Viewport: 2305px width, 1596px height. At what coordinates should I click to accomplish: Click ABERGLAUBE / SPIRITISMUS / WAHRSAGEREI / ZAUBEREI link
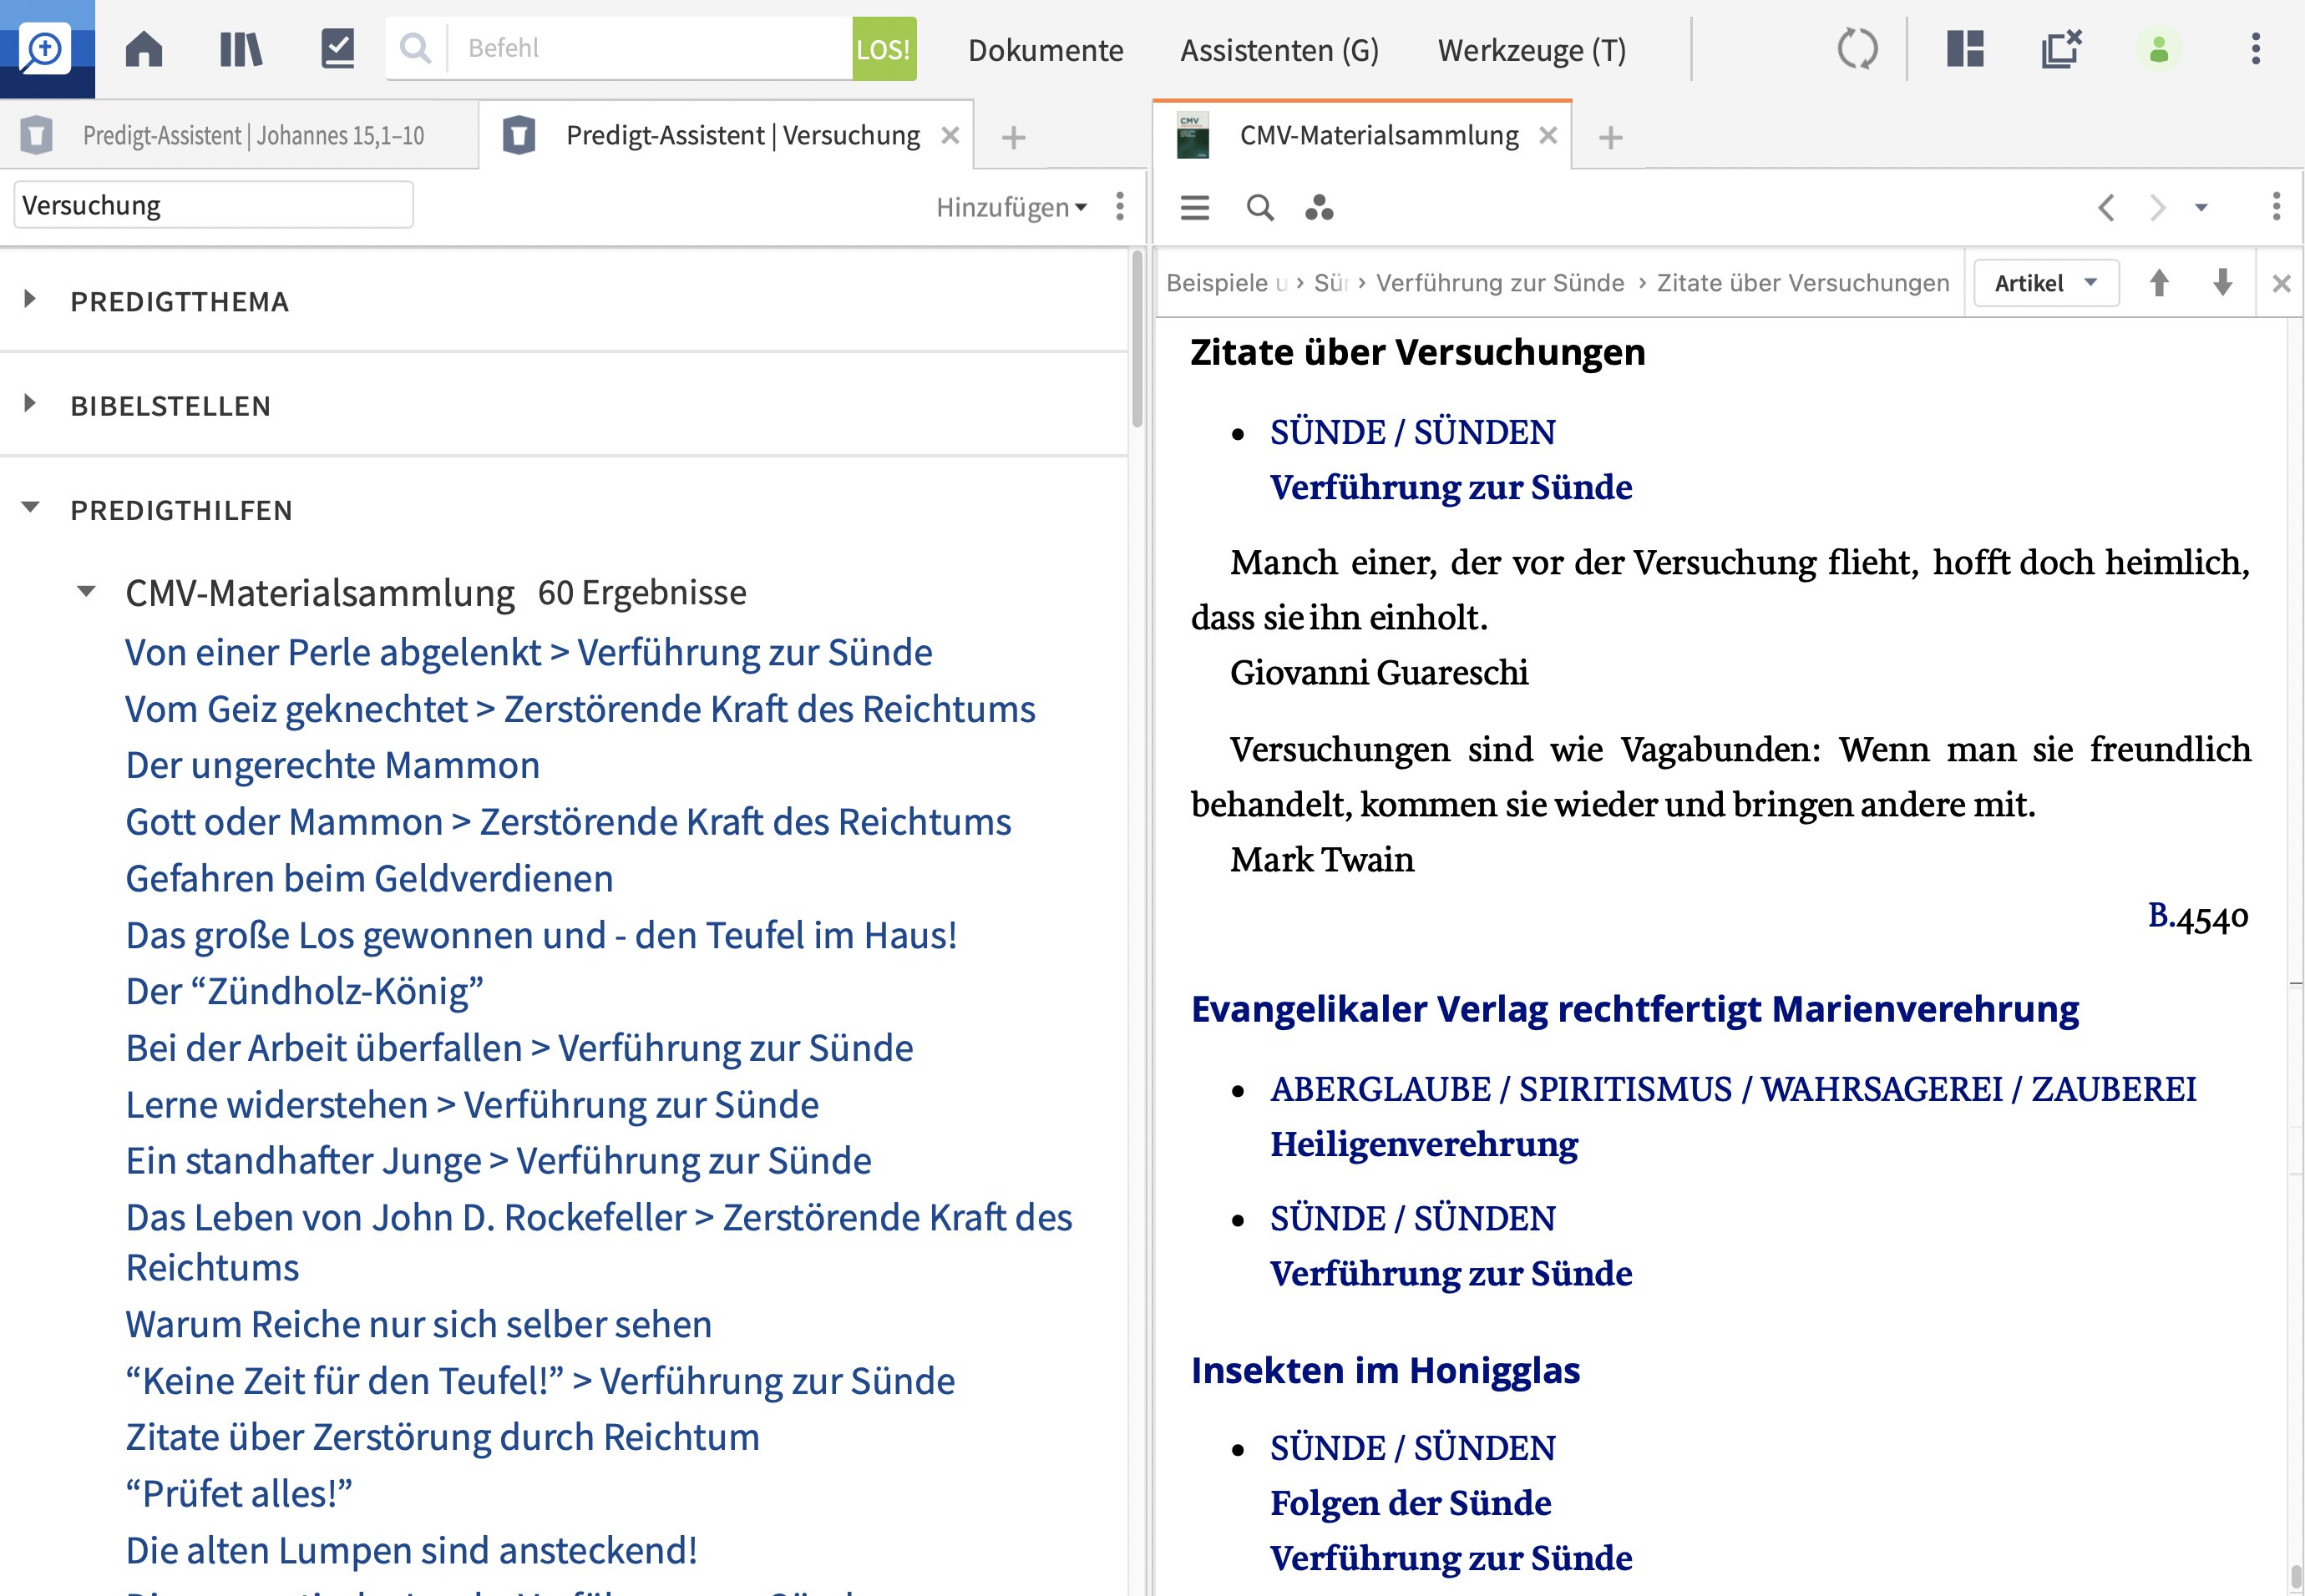pos(1733,1089)
